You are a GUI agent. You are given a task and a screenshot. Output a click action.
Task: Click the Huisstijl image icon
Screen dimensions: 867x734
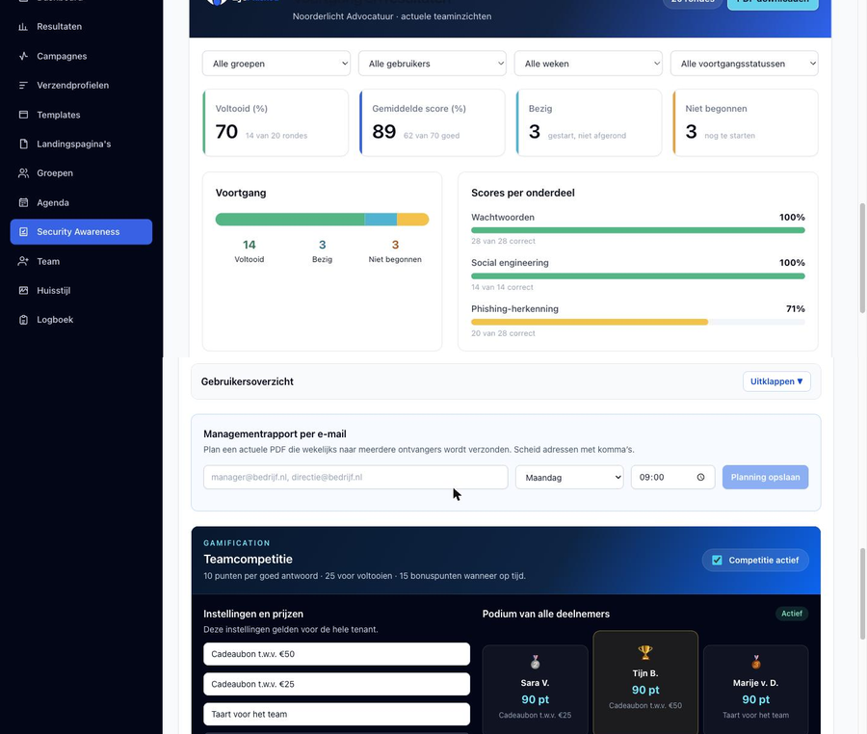pos(23,290)
